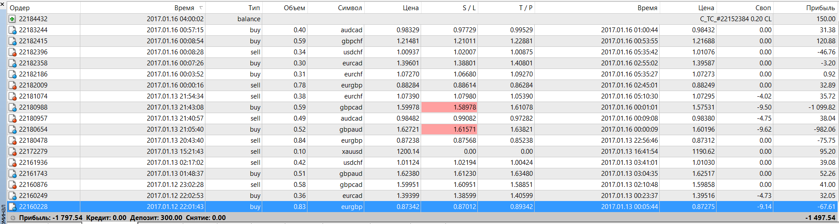Click price 1200.14 in xauusd row
The image size is (839, 224).
[408, 152]
